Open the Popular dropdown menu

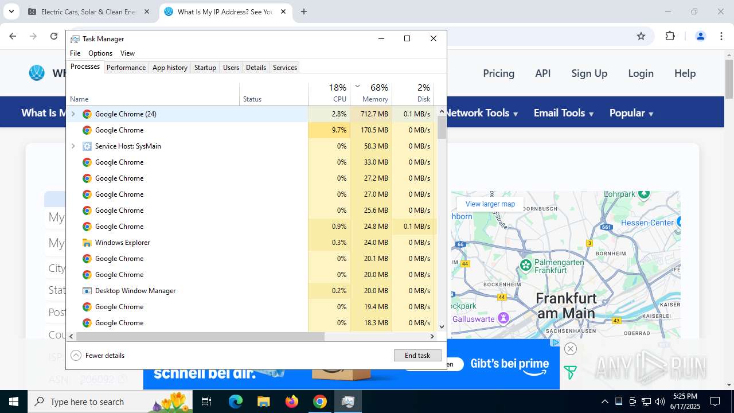[631, 113]
